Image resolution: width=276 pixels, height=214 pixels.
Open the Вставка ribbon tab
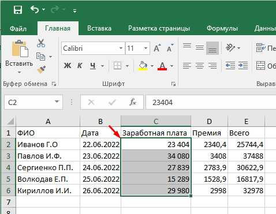point(99,28)
